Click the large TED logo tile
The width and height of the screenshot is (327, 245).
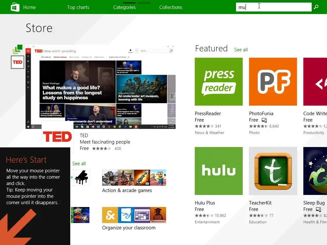(x=57, y=137)
